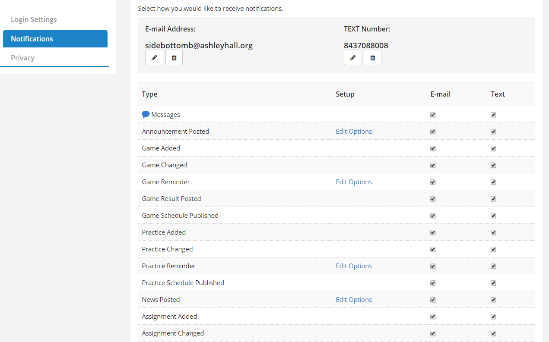This screenshot has height=342, width=549.
Task: Disable E-mail notification for Practice Changed
Action: point(433,249)
